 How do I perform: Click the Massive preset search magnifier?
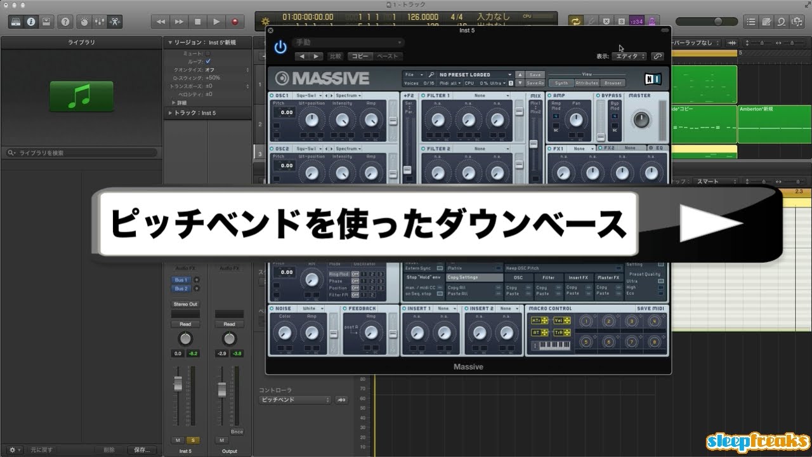point(431,74)
